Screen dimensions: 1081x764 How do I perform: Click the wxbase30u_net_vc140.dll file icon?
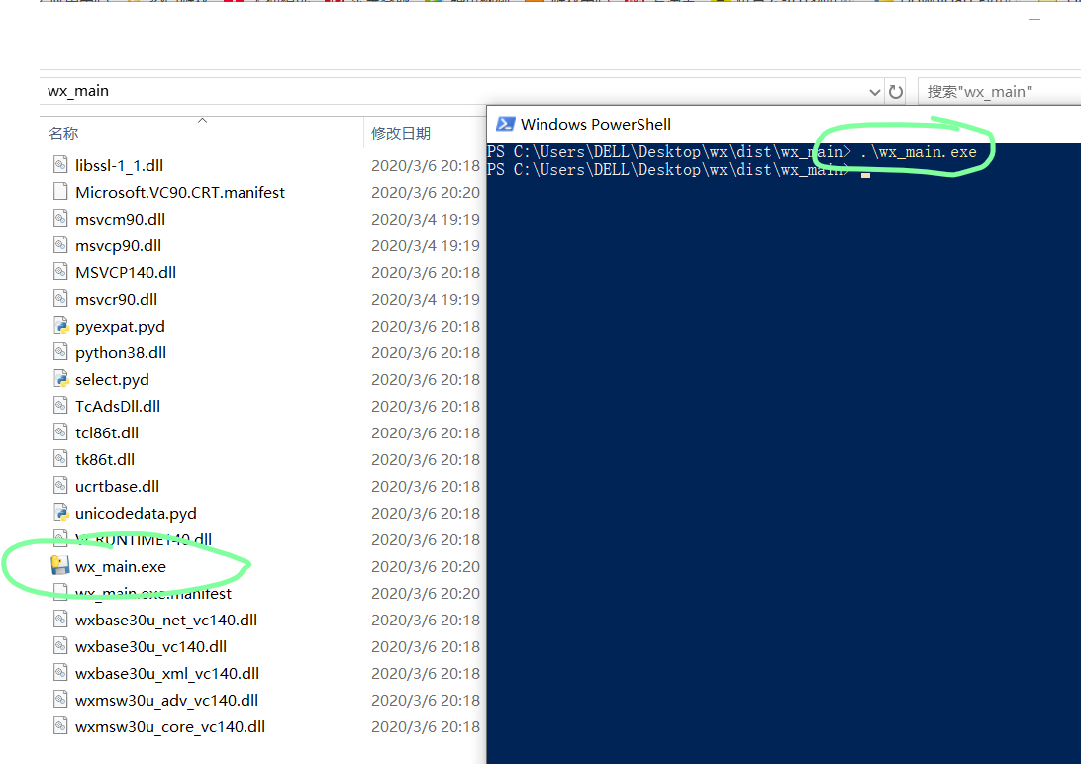pos(60,621)
